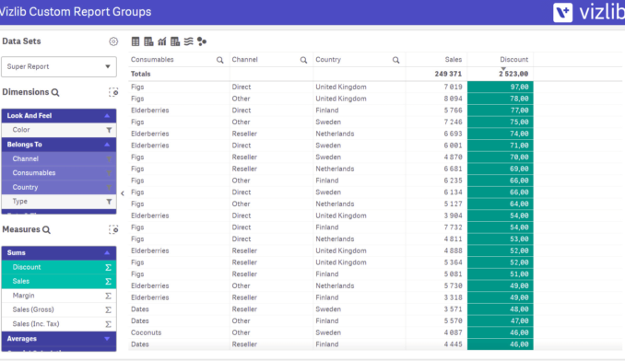Search the Country column

395,60
